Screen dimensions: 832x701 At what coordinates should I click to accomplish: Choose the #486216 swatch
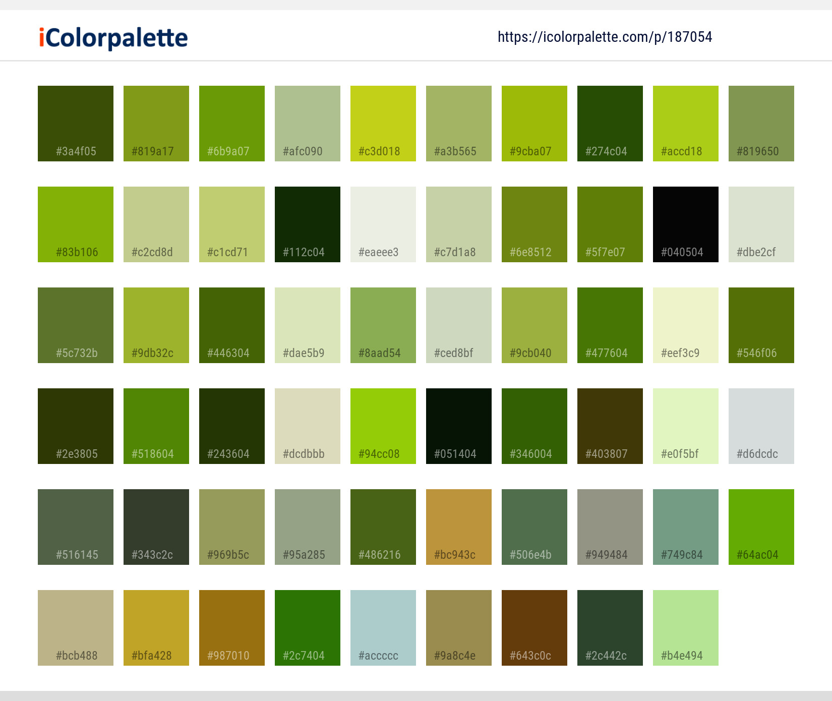pyautogui.click(x=383, y=527)
